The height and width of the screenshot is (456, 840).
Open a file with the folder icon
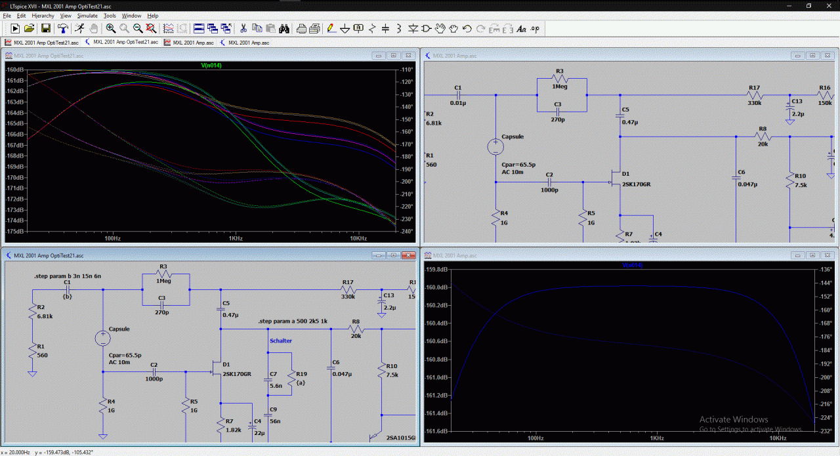30,28
